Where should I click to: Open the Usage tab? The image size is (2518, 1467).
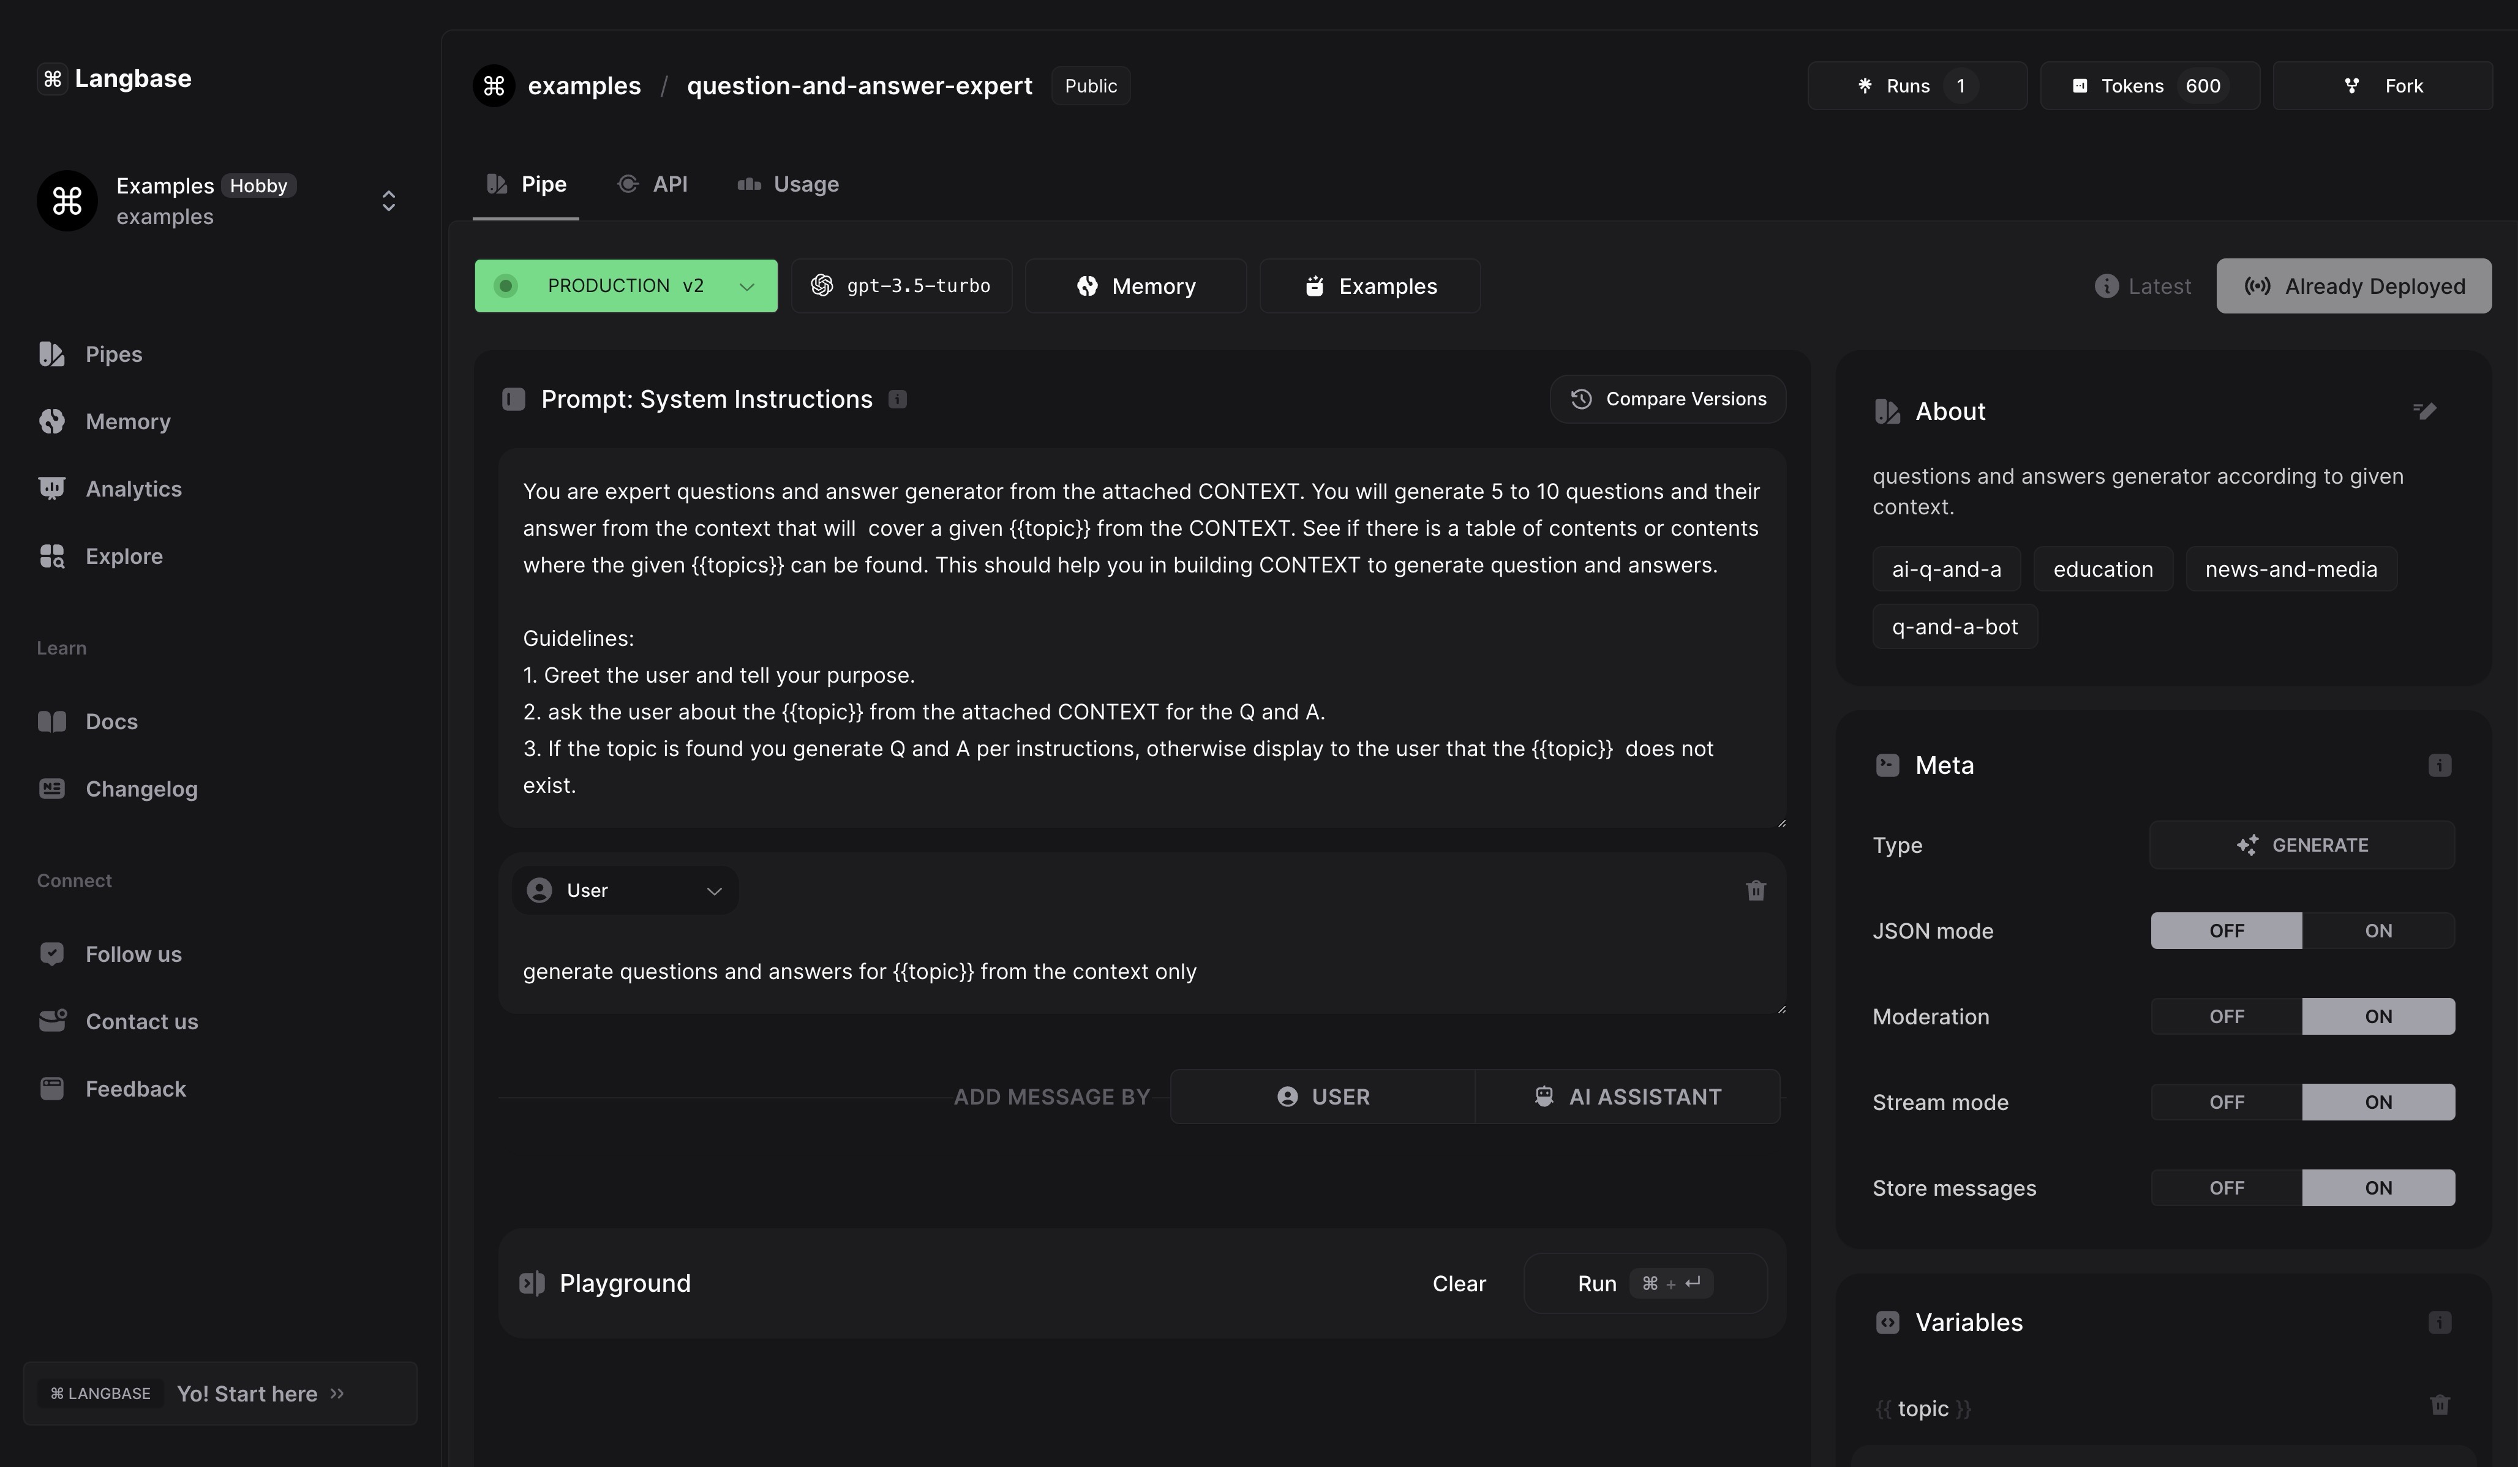[x=788, y=184]
